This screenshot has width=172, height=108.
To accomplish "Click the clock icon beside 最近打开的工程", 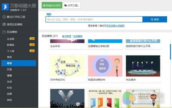I will click(4, 17).
